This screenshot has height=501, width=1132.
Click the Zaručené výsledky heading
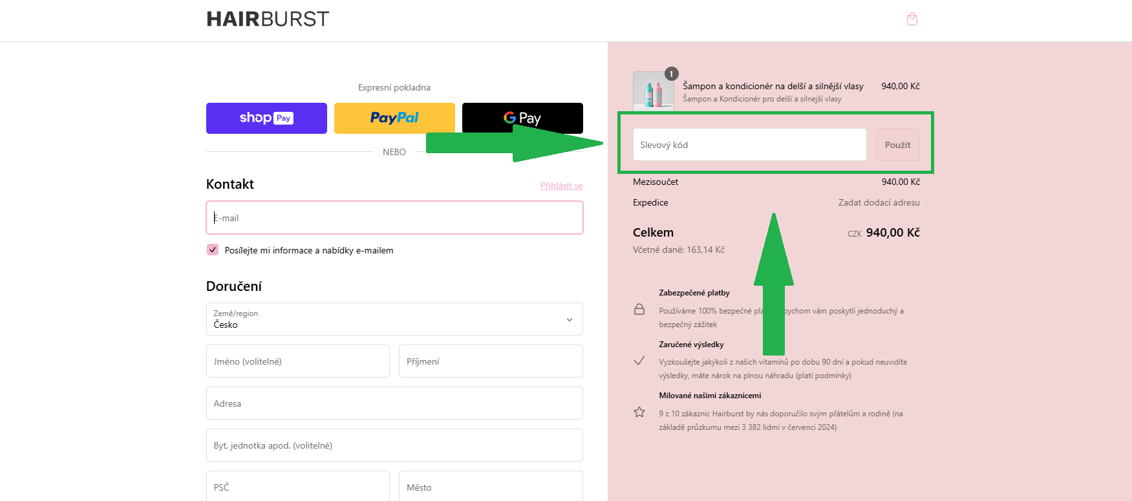[x=691, y=345]
